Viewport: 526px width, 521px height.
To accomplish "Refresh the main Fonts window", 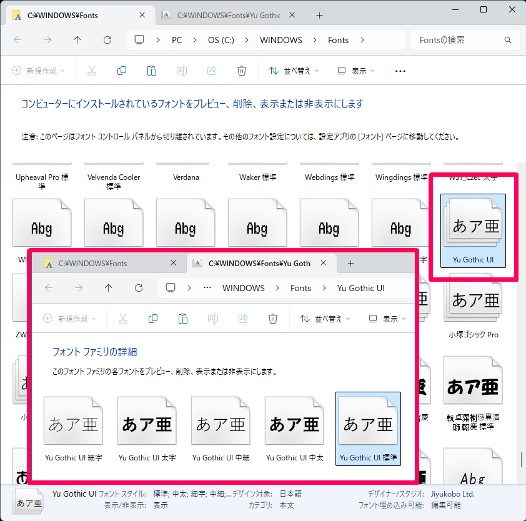I will click(107, 40).
